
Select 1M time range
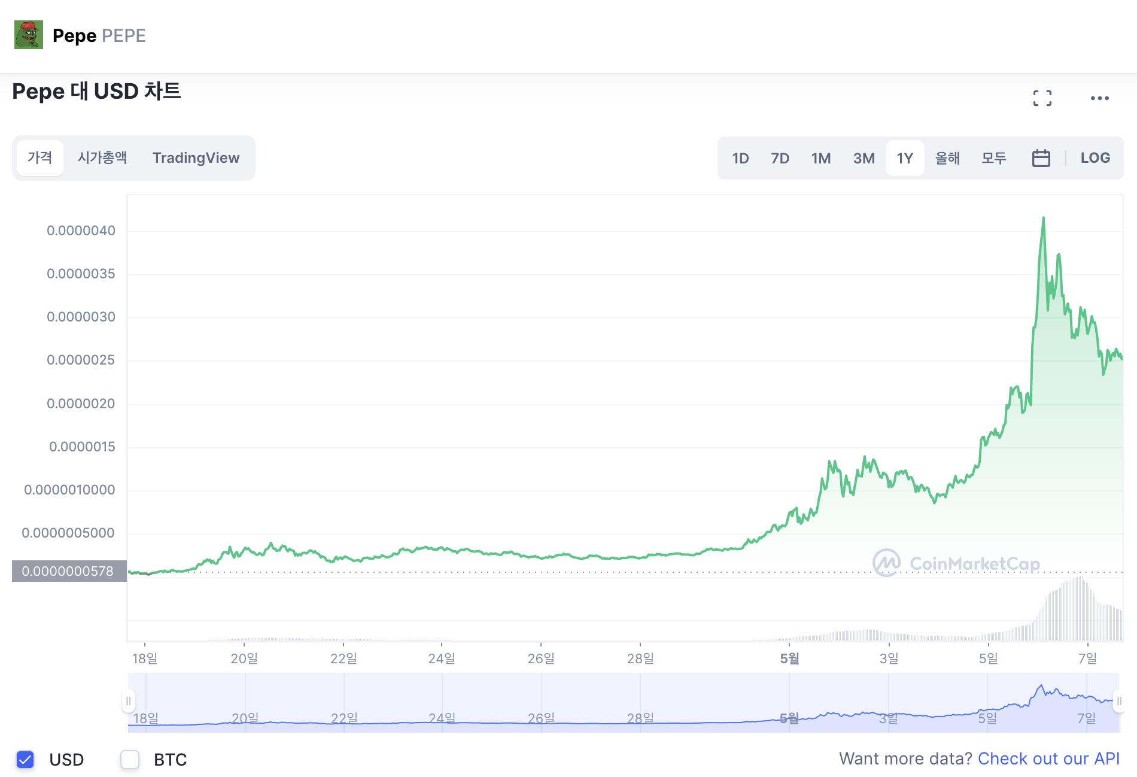coord(821,158)
